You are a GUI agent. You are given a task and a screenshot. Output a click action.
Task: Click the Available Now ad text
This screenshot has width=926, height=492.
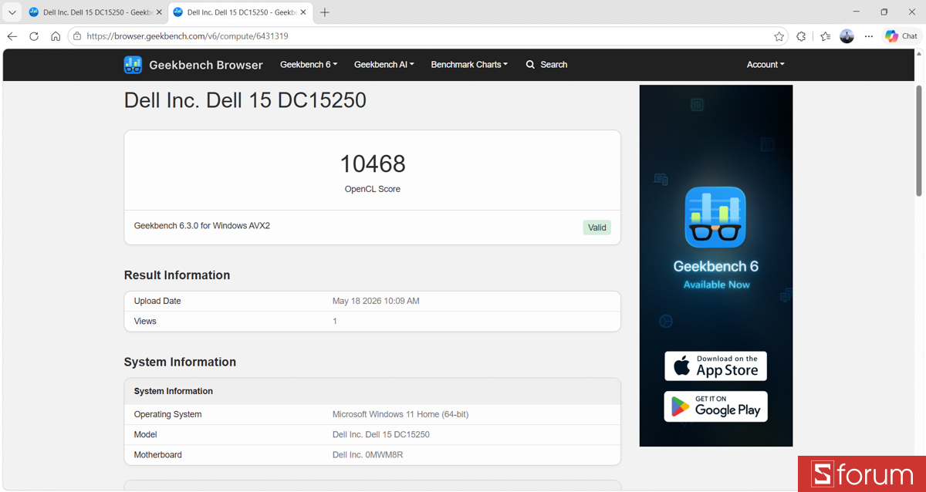pos(716,285)
